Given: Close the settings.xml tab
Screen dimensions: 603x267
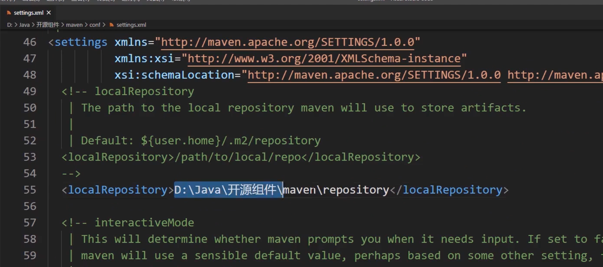Looking at the screenshot, I should (49, 13).
